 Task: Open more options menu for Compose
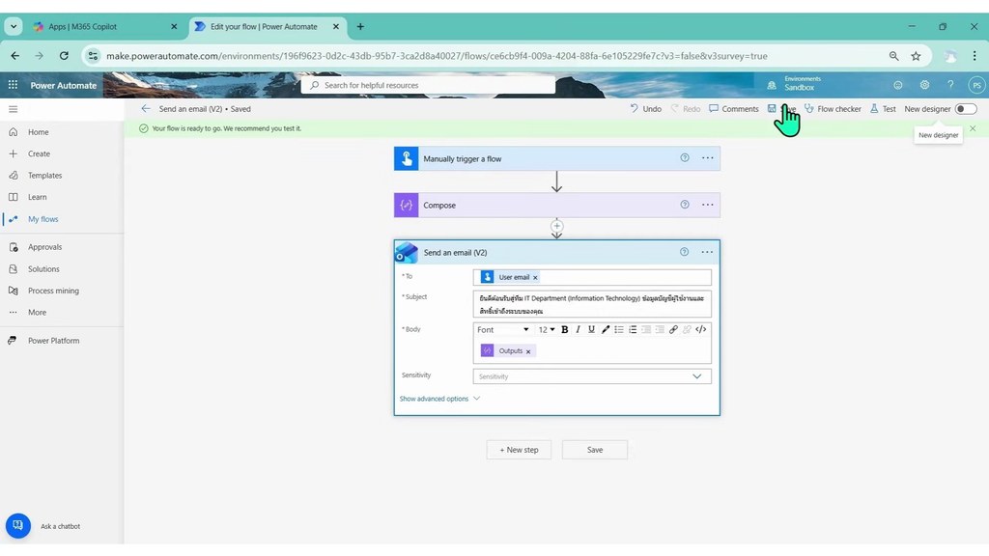pos(708,205)
